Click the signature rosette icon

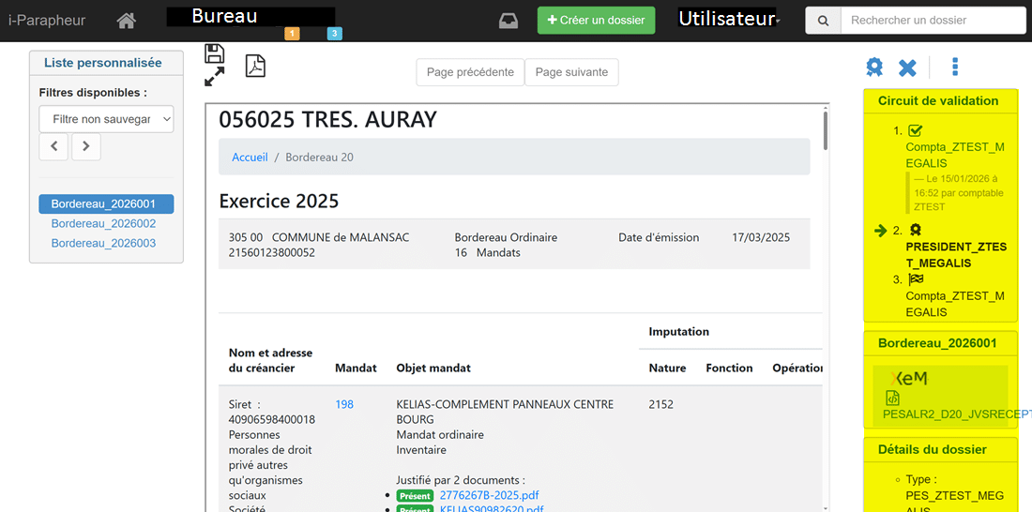click(x=874, y=68)
